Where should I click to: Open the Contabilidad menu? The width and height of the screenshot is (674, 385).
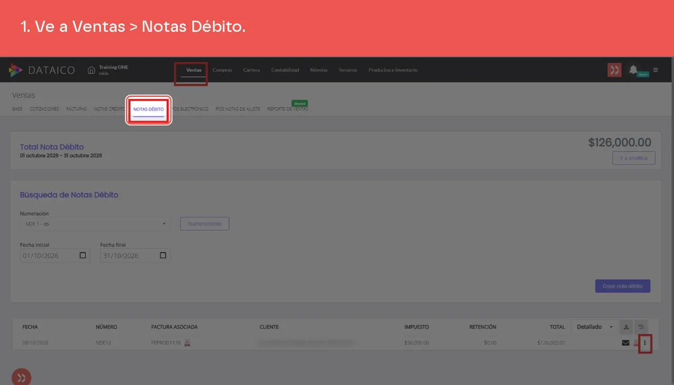[x=285, y=70]
